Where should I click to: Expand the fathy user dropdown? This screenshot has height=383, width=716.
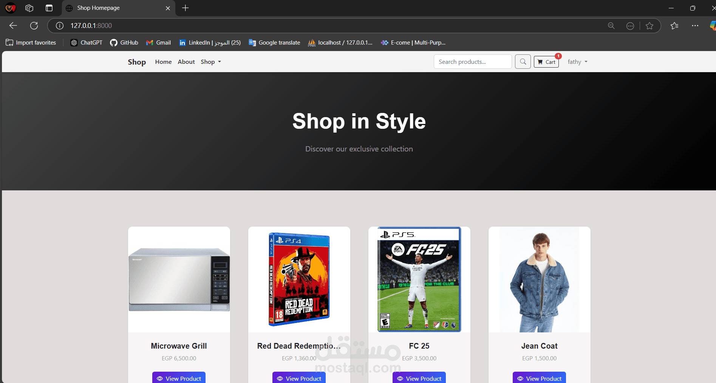(577, 62)
